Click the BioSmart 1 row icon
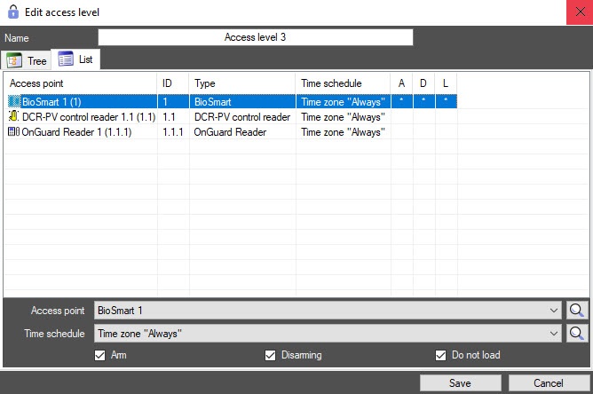Viewport: 593px width, 394px height. pos(13,101)
